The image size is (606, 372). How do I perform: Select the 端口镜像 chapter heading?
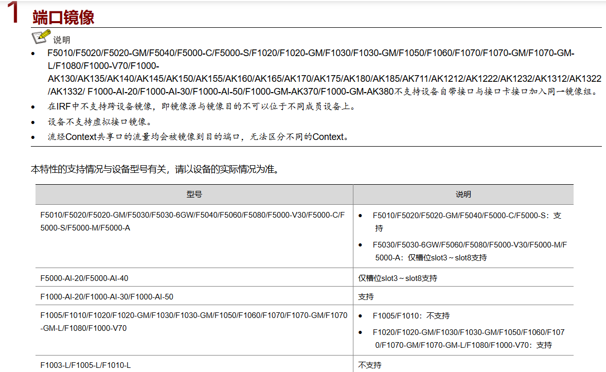click(x=63, y=17)
